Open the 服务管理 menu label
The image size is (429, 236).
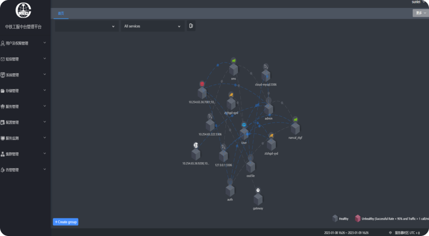(12, 107)
